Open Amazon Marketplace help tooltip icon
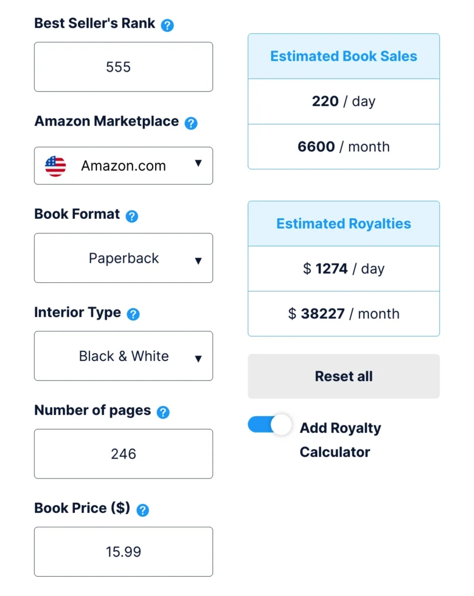Viewport: 474px width, 596px height. pyautogui.click(x=191, y=123)
